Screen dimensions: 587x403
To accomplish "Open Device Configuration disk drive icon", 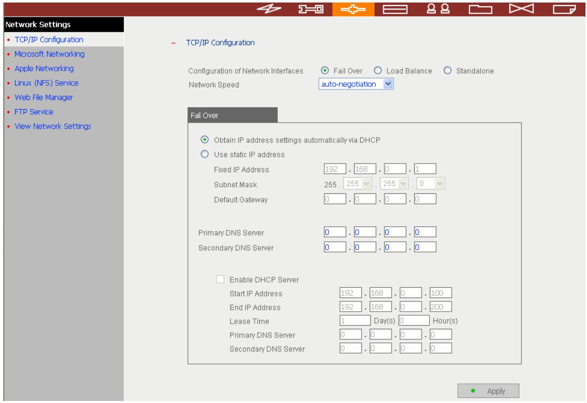I will pos(395,9).
